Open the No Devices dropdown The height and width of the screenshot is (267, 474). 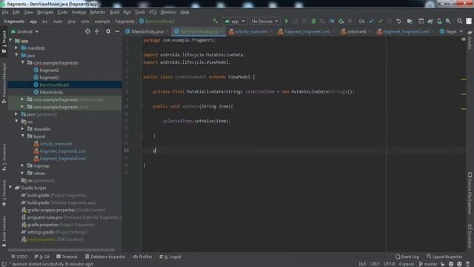tap(264, 22)
